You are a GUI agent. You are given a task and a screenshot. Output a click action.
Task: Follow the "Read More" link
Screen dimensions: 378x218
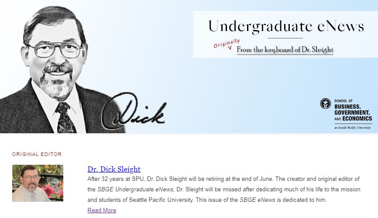point(102,210)
